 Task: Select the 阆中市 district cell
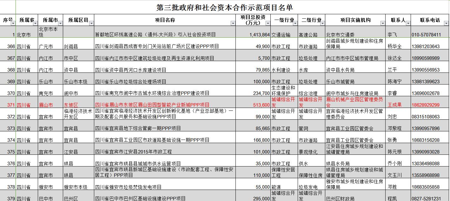click(x=79, y=91)
